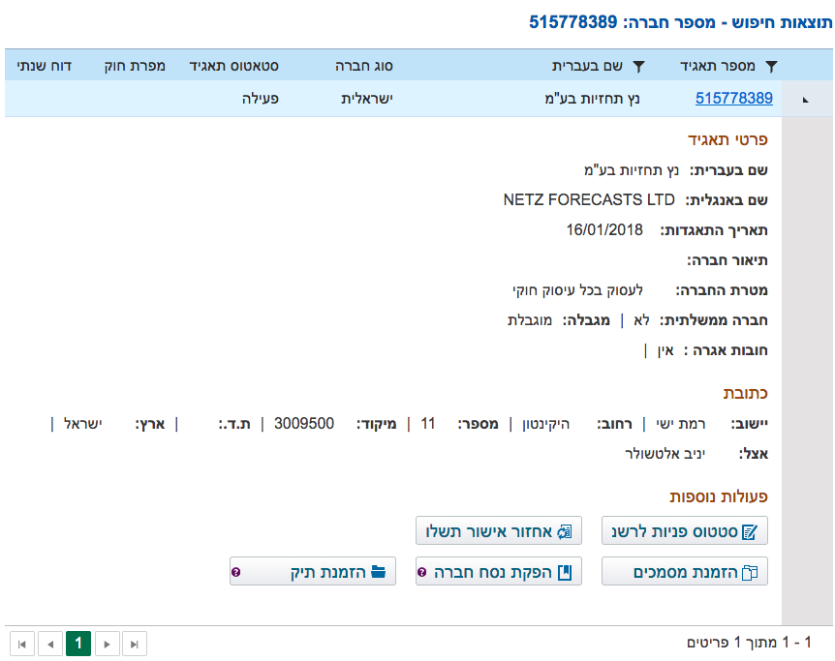Sort by שם בעברית column header
The width and height of the screenshot is (835, 661).
pyautogui.click(x=587, y=66)
